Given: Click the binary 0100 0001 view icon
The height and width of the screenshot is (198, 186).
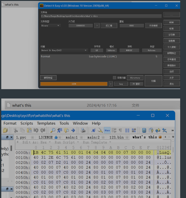Looking at the screenshot, I should point(134,130).
